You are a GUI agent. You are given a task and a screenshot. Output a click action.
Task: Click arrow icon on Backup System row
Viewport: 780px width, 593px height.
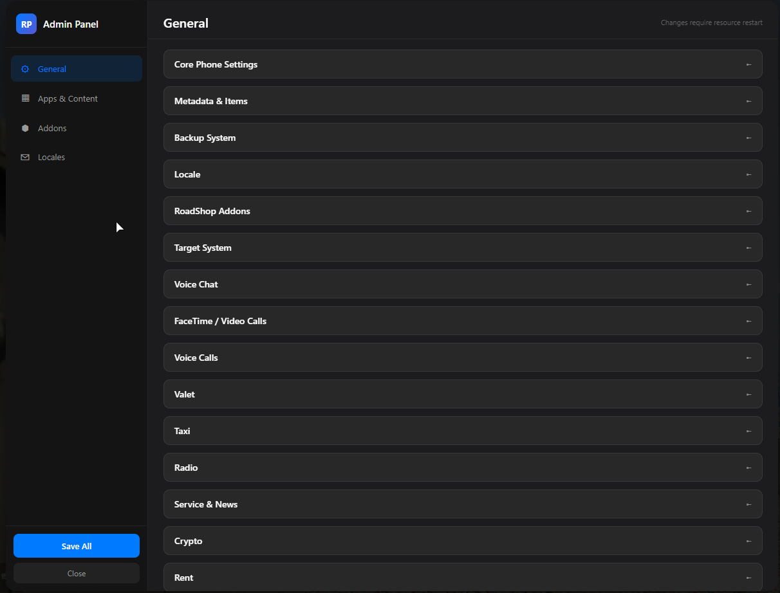748,138
